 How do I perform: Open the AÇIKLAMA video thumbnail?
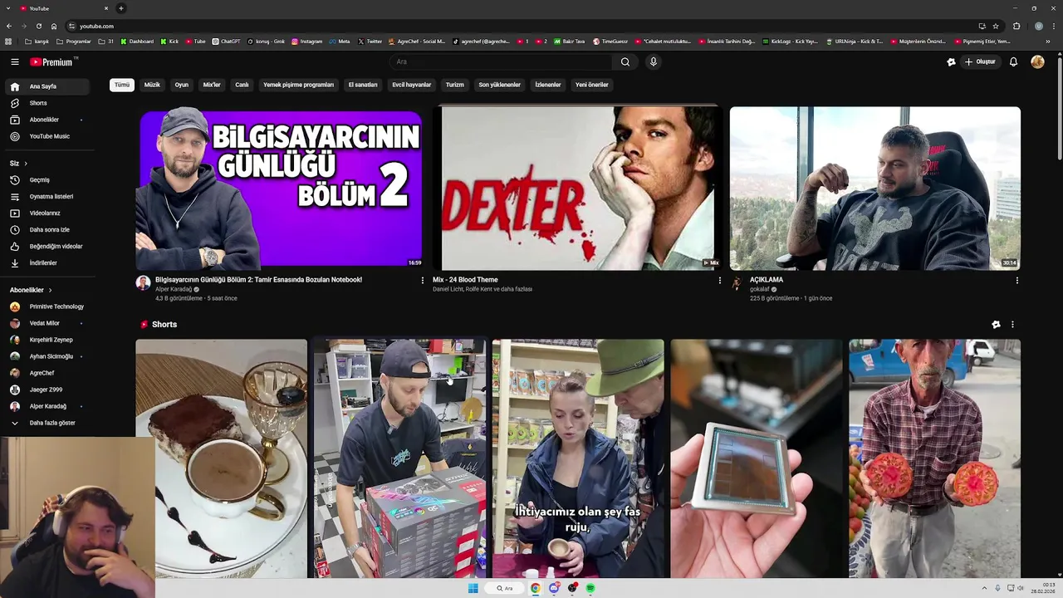(x=875, y=189)
